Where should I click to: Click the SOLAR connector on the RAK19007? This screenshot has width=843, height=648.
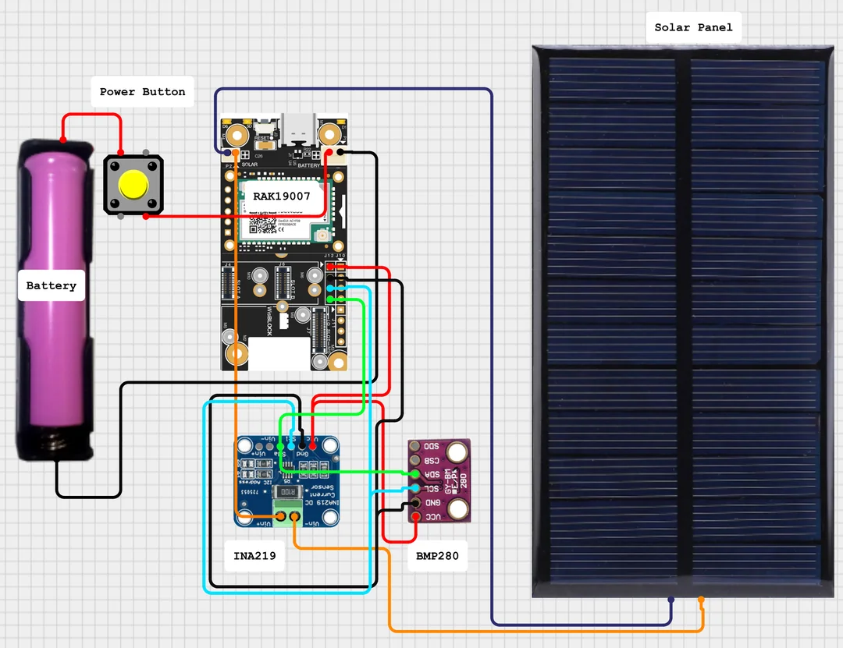point(231,154)
